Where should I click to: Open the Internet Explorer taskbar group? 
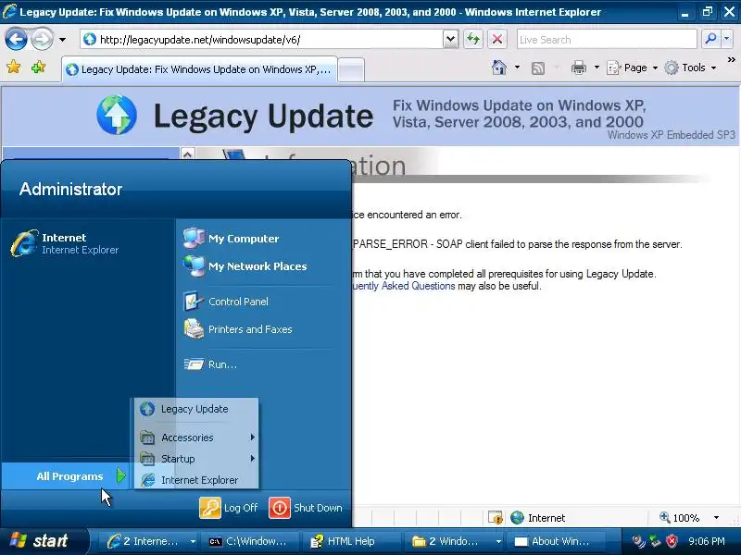pos(150,541)
